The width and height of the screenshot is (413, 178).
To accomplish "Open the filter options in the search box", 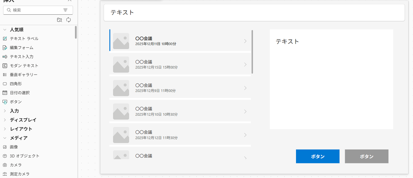I will [65, 10].
